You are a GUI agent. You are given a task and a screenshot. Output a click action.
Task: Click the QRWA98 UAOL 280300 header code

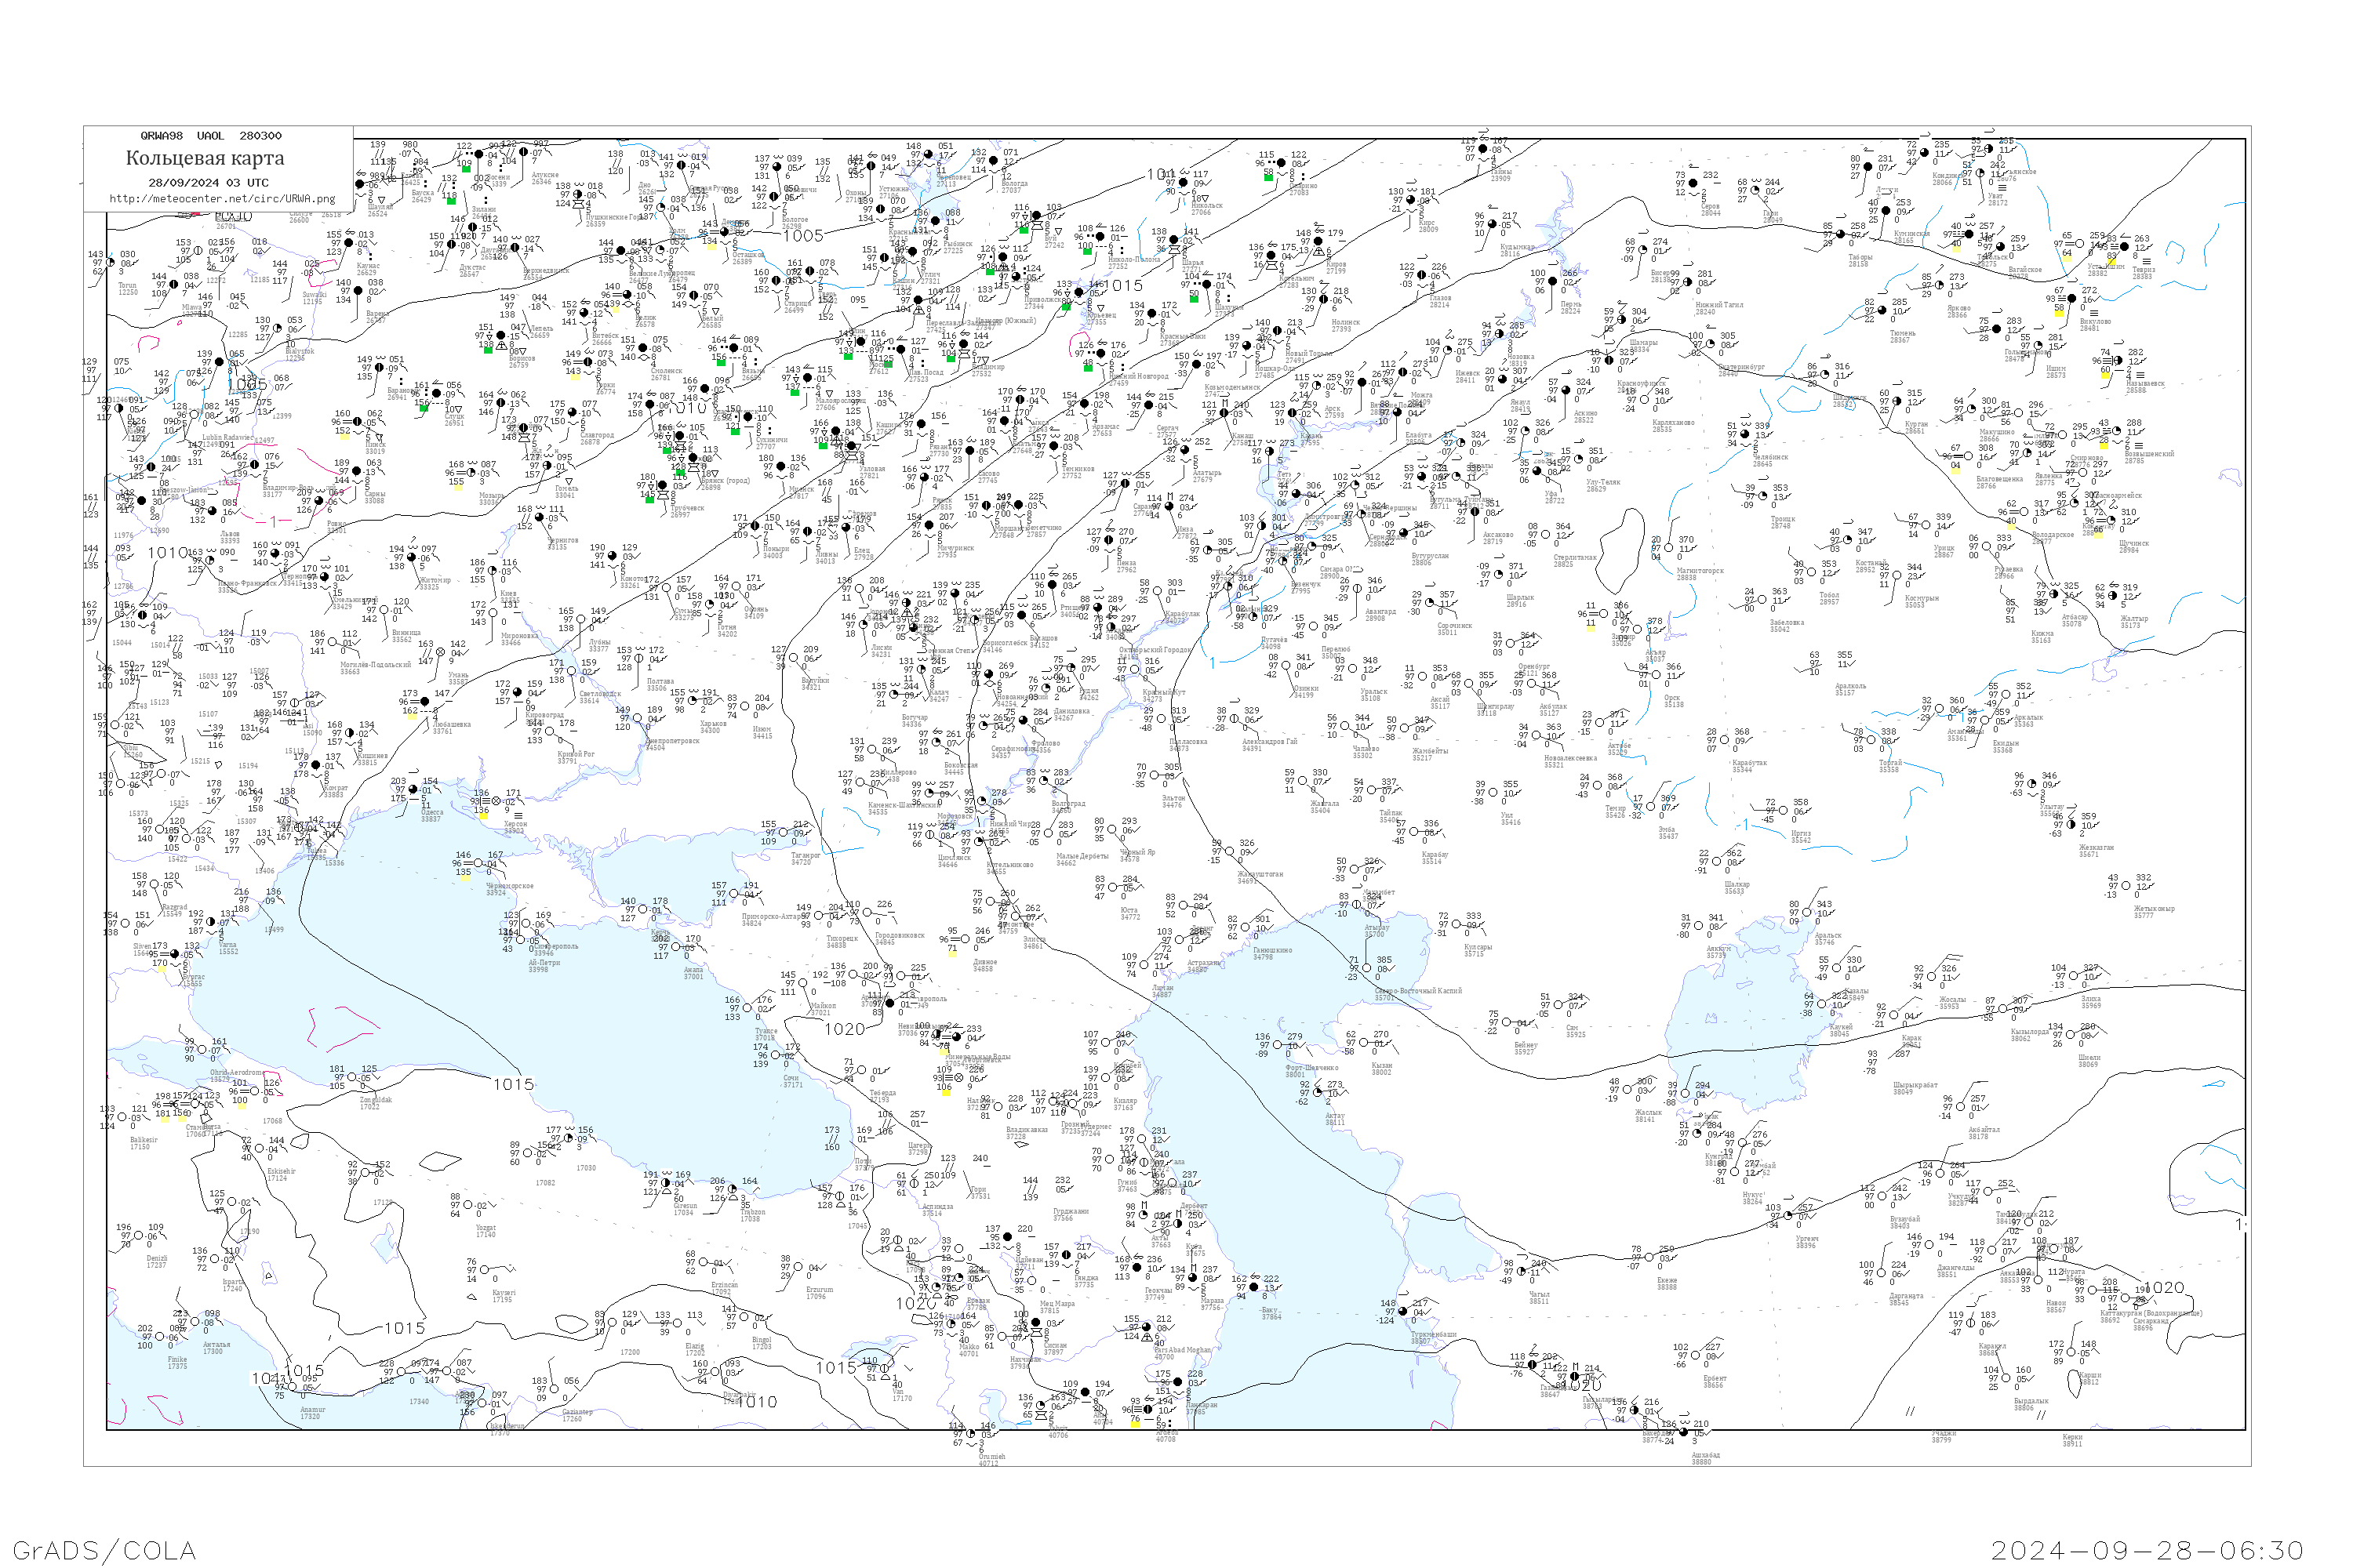210,135
